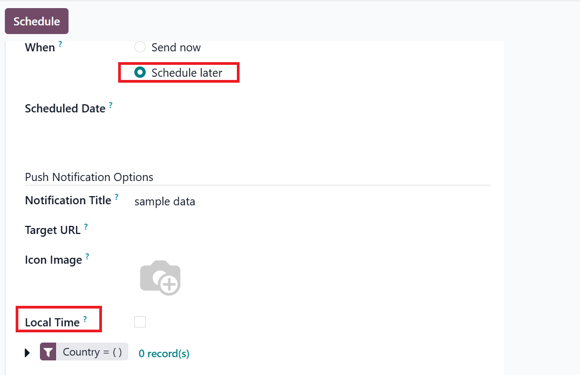Click the Country = ( ) domain tag
Viewport: 580px width, 375px height.
(x=92, y=352)
